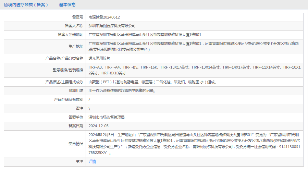Select product name 透光医用胶片
Image resolution: width=308 pixels, height=169 pixels.
99,58
